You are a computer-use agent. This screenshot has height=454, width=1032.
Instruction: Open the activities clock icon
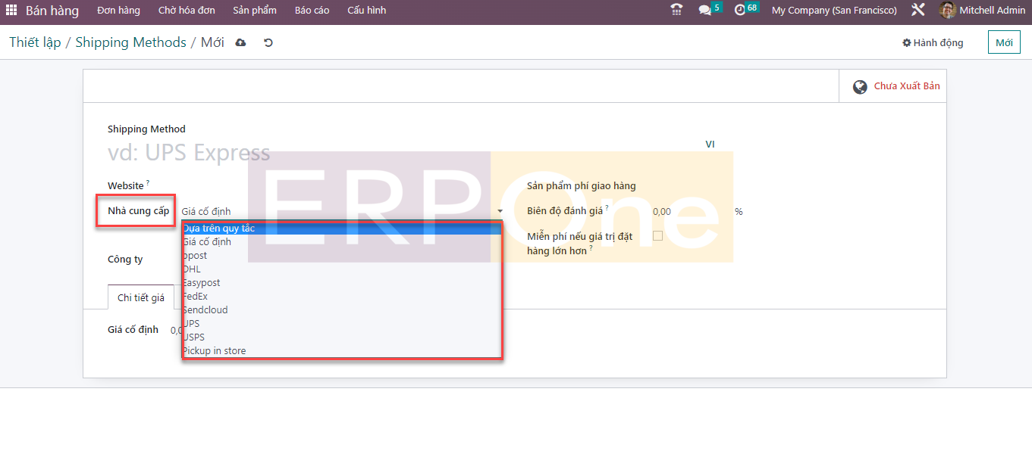pyautogui.click(x=740, y=11)
